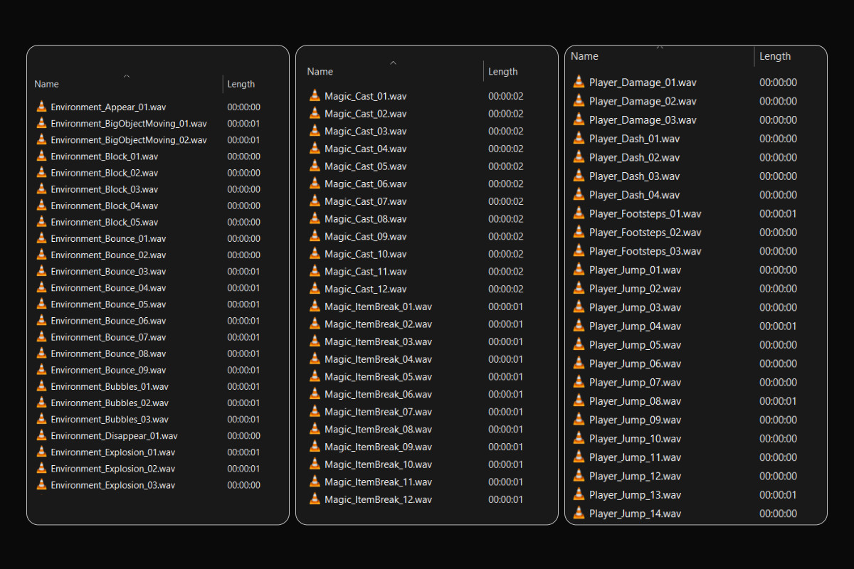Select the VLC cone icon for Player_Dash_04.wav

579,194
